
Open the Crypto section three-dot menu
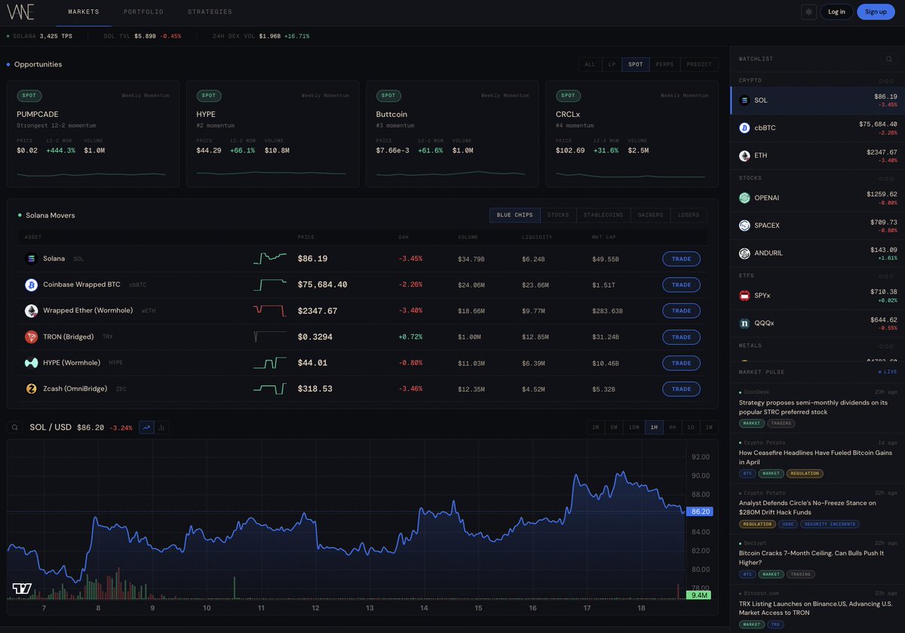tap(887, 80)
